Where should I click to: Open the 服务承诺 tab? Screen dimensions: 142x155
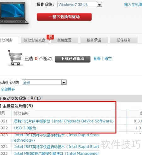point(94,40)
